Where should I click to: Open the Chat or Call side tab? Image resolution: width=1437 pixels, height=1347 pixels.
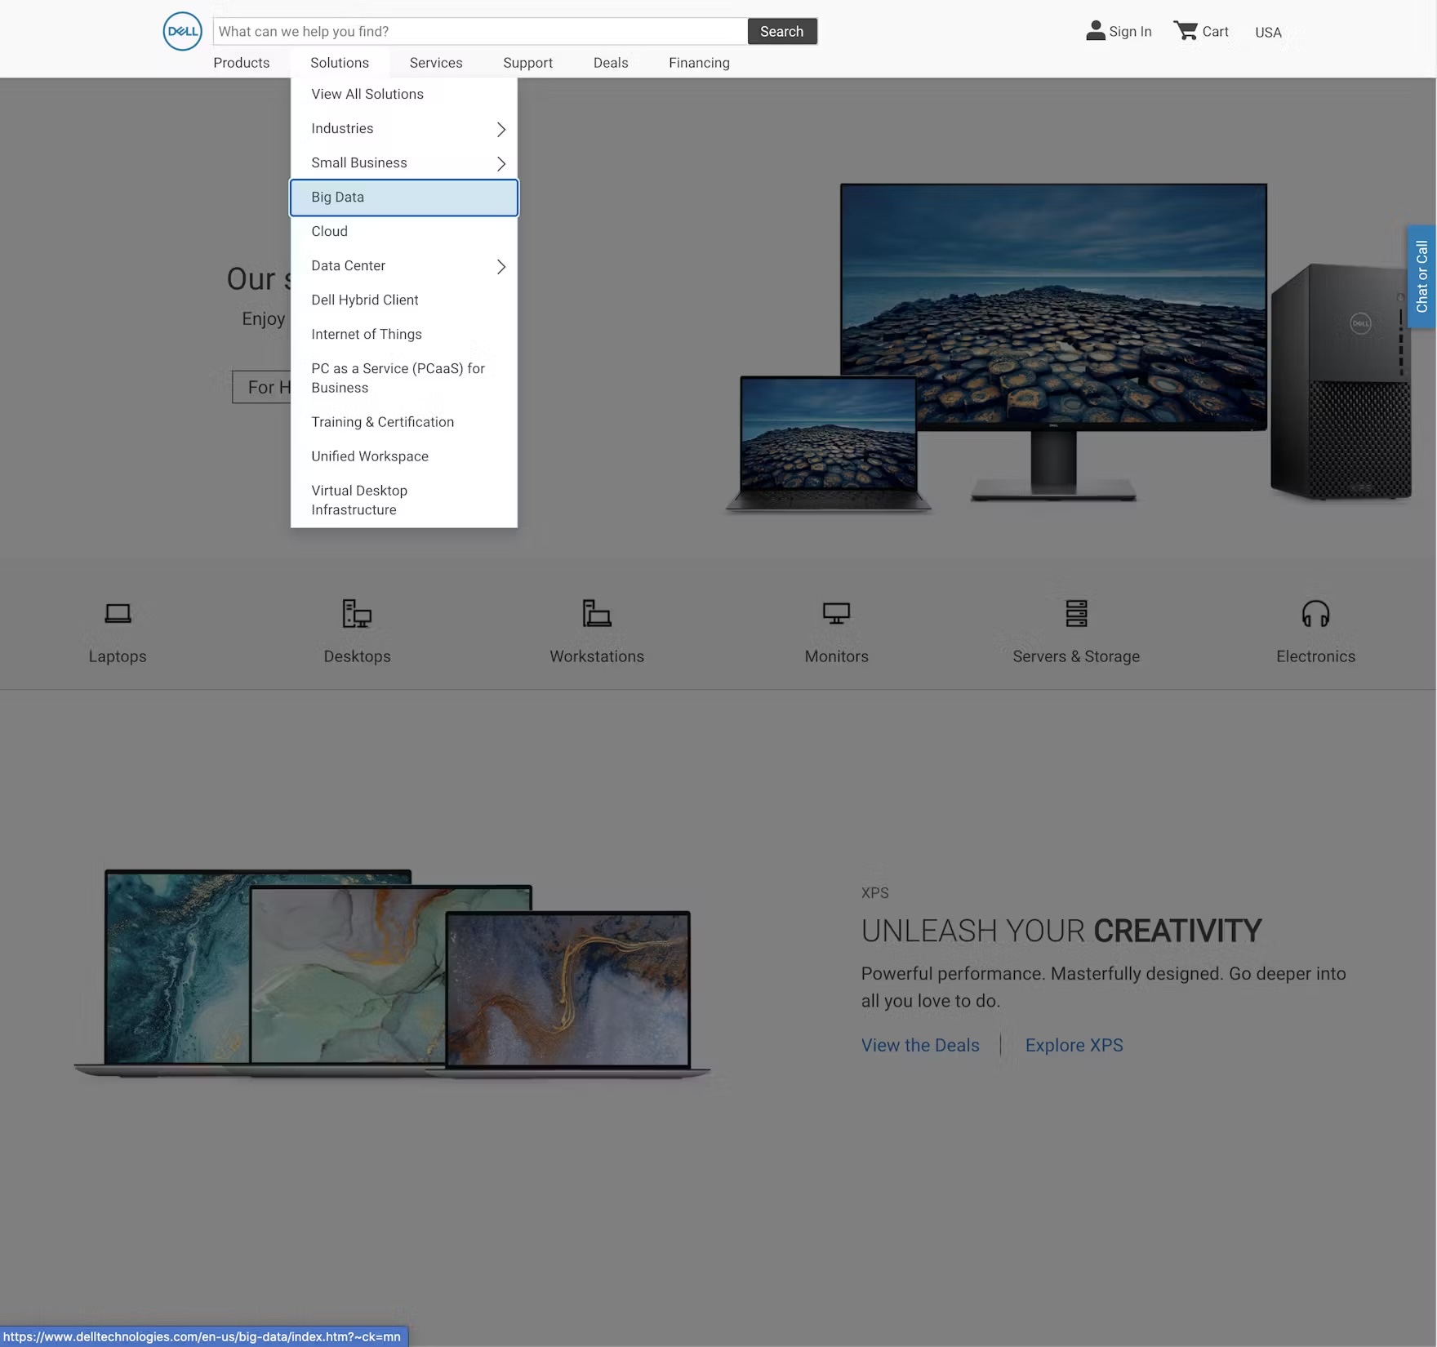pos(1421,277)
